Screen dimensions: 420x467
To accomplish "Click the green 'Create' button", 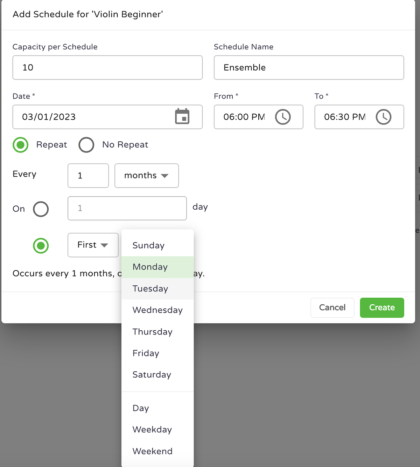I will 382,307.
